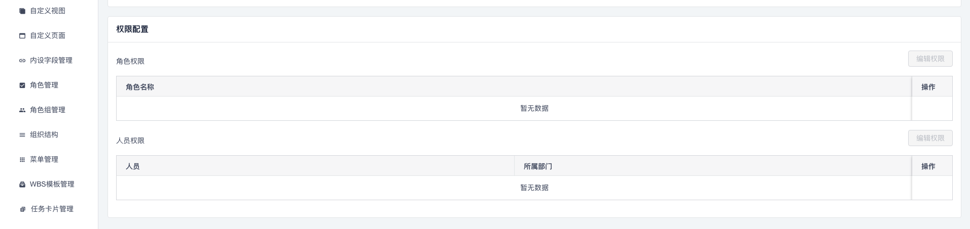Screen dimensions: 970x229
Task: Click the 菜单管理 grid icon
Action: click(x=22, y=159)
